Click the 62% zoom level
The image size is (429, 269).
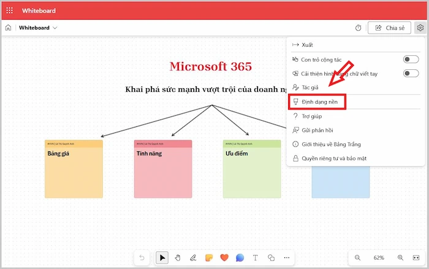pyautogui.click(x=379, y=257)
